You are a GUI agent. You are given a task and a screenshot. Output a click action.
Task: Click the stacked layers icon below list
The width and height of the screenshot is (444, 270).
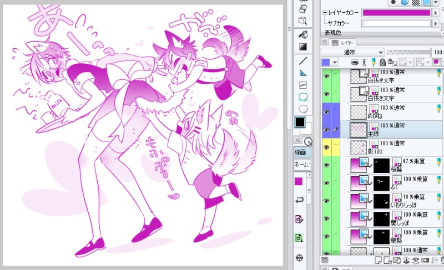tap(325, 260)
